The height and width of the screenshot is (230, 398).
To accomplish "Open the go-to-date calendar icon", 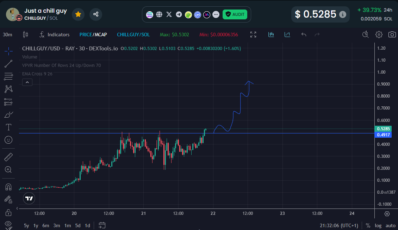I will click(x=102, y=225).
